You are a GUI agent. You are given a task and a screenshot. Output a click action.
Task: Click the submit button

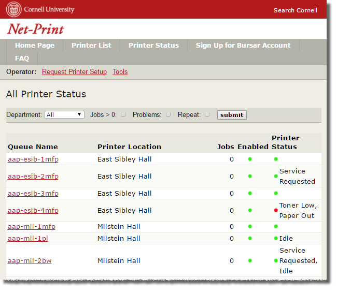point(232,115)
